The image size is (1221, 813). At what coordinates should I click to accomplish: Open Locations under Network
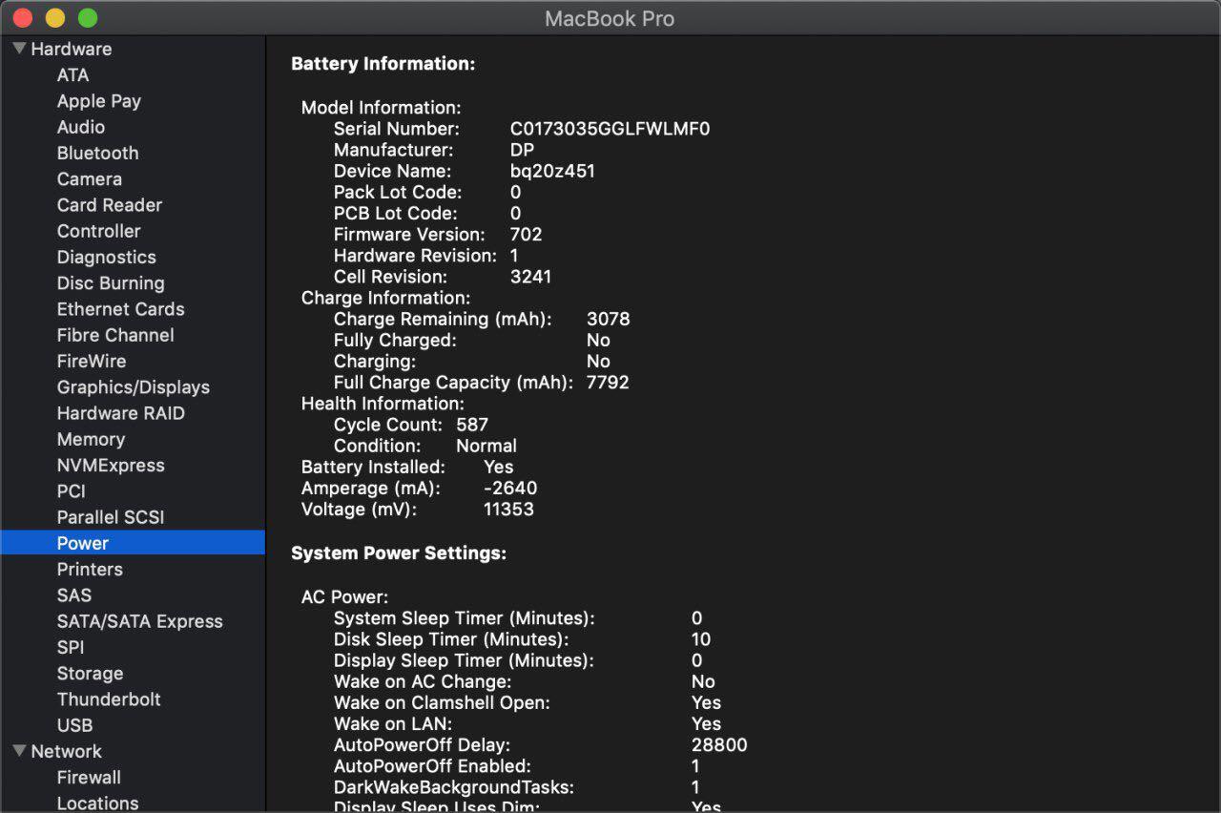97,803
